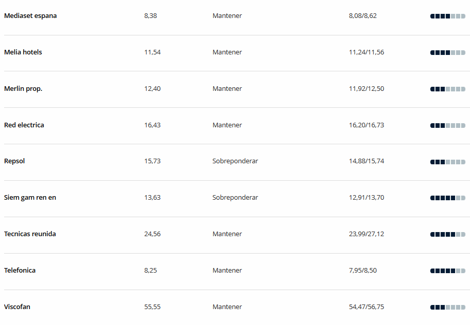Screen dimensions: 470x325
Task: Select the Melia hotels row title
Action: (23, 52)
